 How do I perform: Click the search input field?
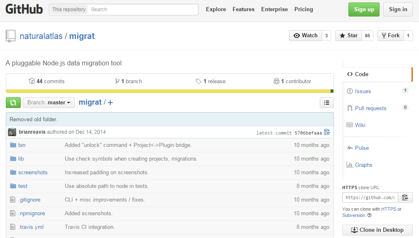point(143,10)
